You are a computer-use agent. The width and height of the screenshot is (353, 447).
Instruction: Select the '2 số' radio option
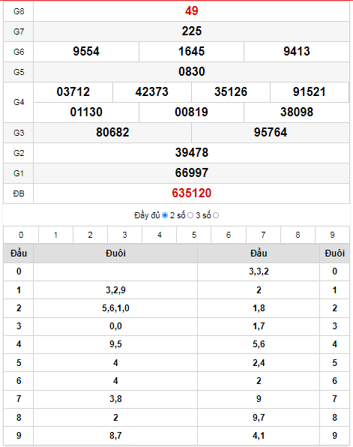[x=190, y=215]
